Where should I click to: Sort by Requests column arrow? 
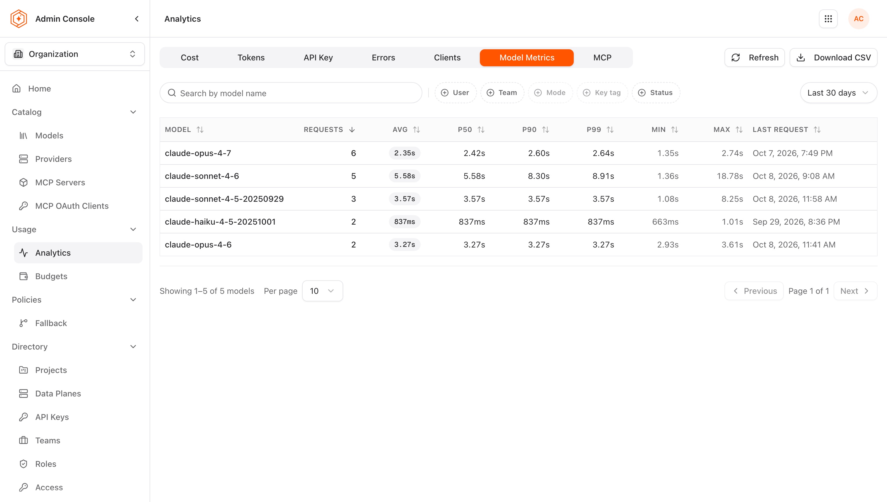[352, 130]
